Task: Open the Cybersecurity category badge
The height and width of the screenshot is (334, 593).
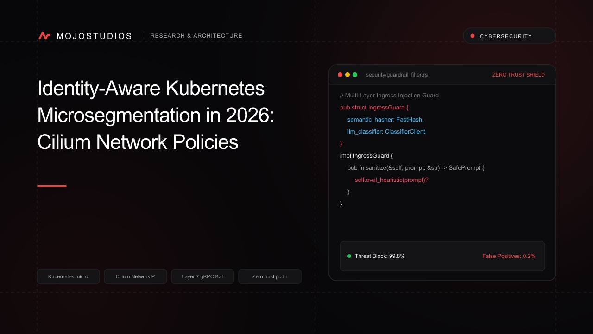Action: point(510,36)
